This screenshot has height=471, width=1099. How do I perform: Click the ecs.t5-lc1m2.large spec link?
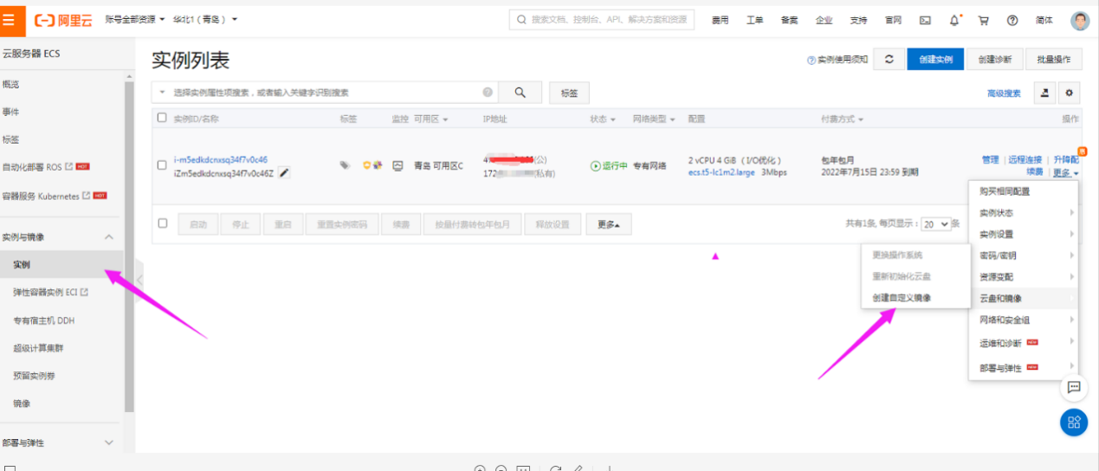coord(721,172)
